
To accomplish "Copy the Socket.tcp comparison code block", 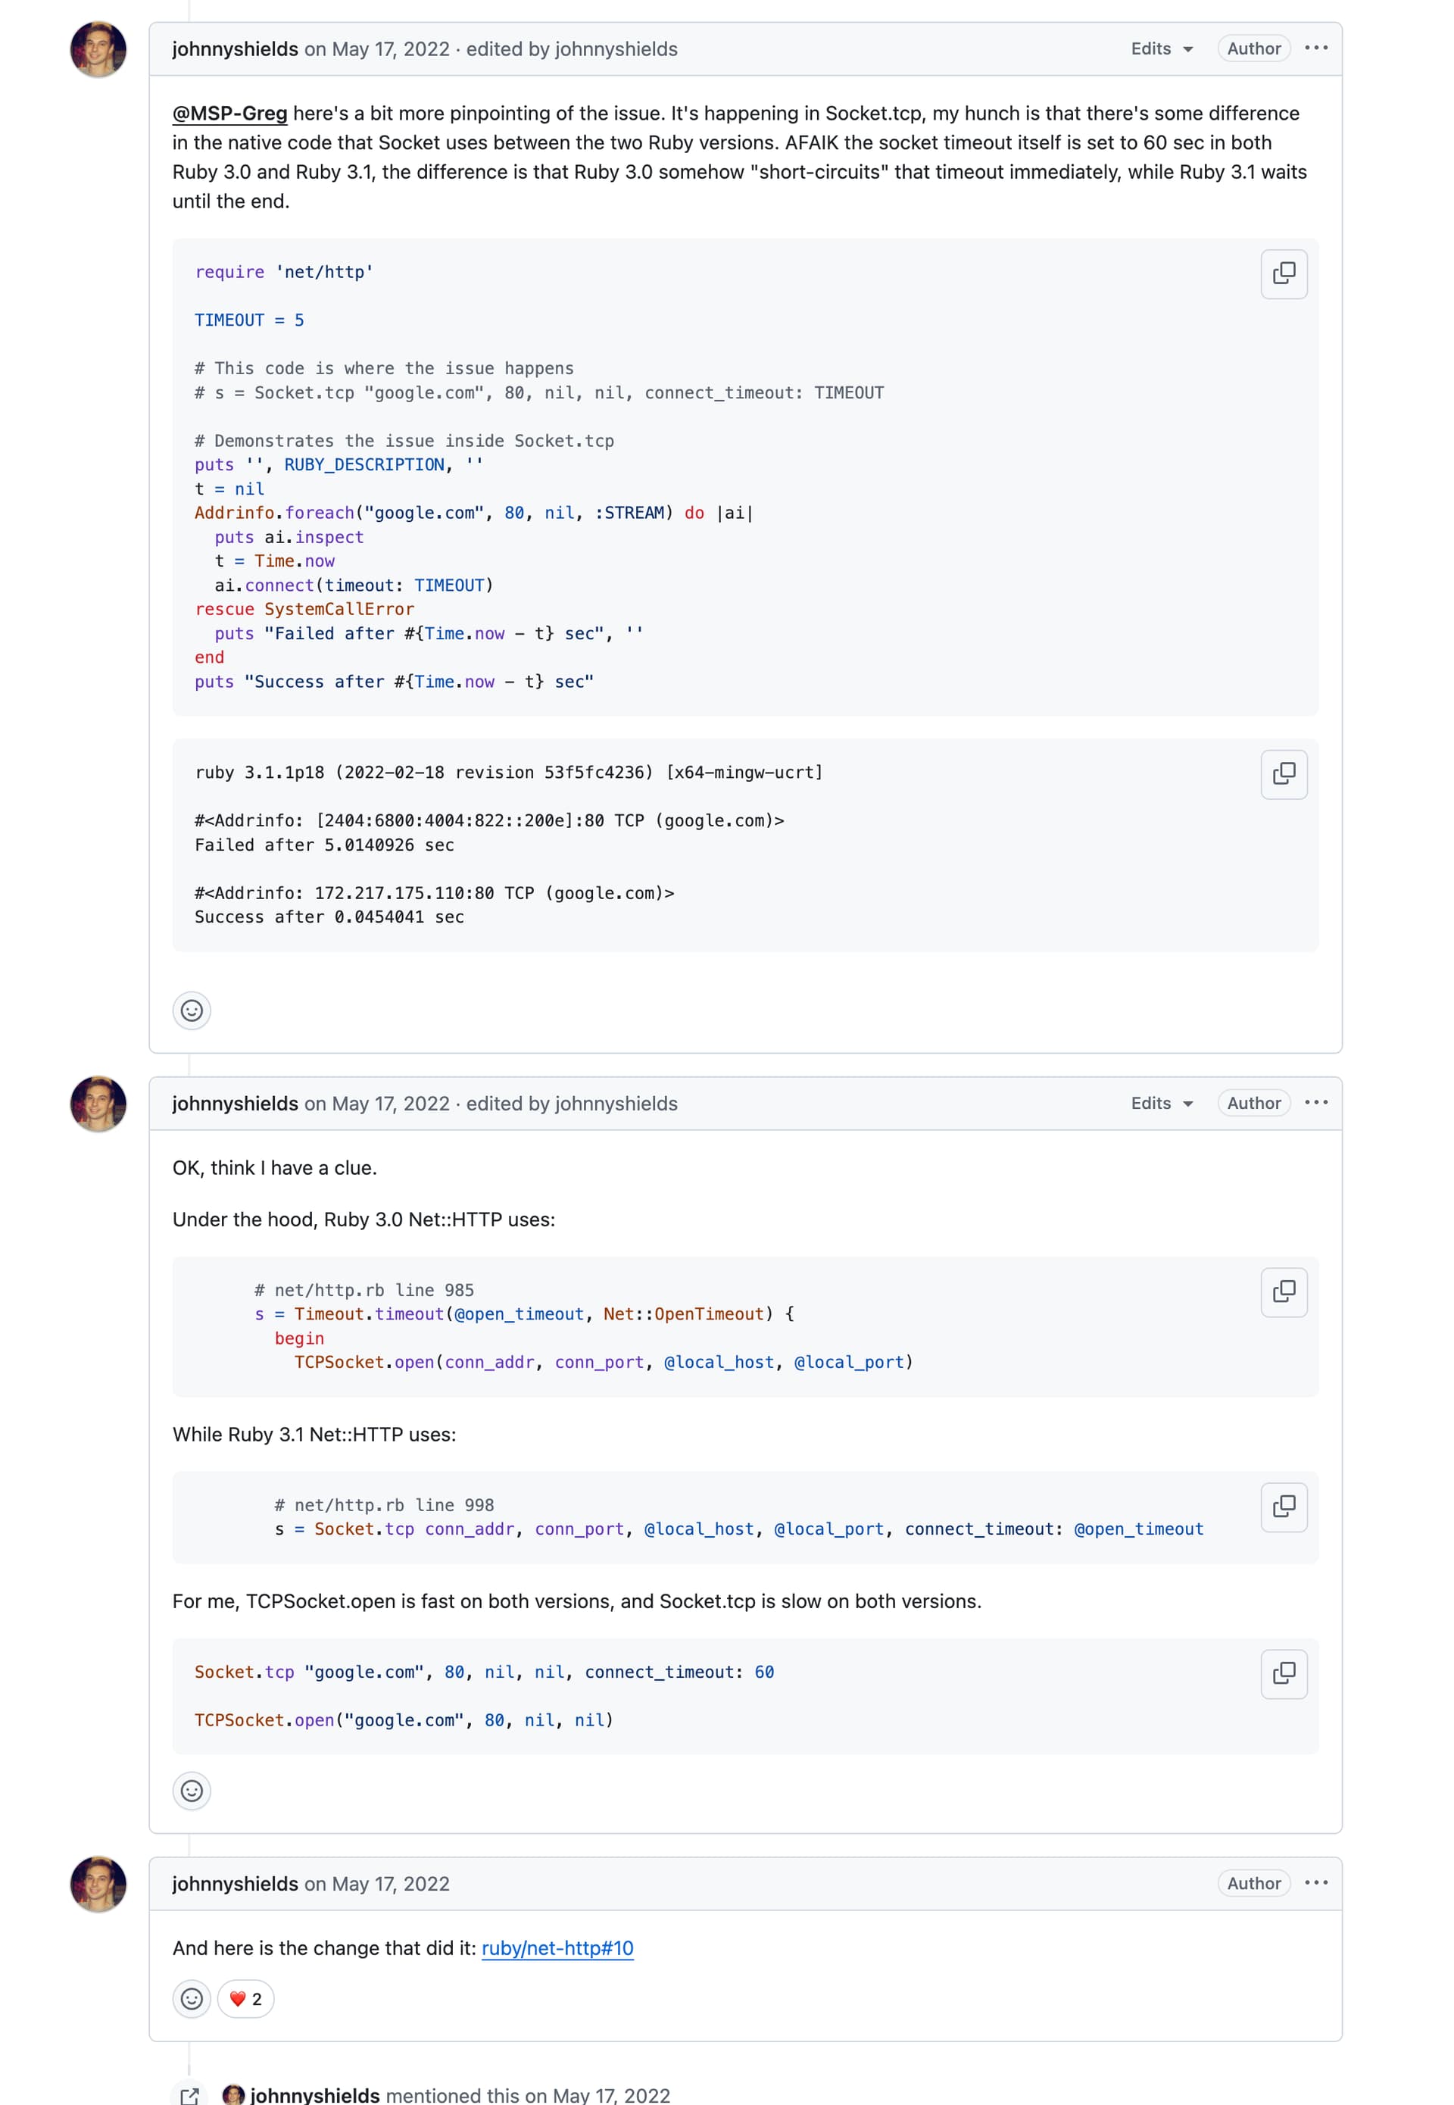I will tap(1283, 1673).
